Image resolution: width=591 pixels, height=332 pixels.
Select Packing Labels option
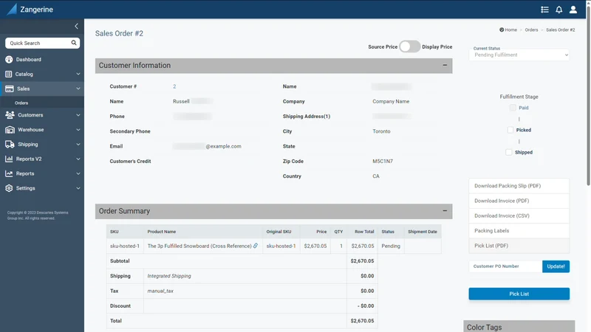click(519, 231)
